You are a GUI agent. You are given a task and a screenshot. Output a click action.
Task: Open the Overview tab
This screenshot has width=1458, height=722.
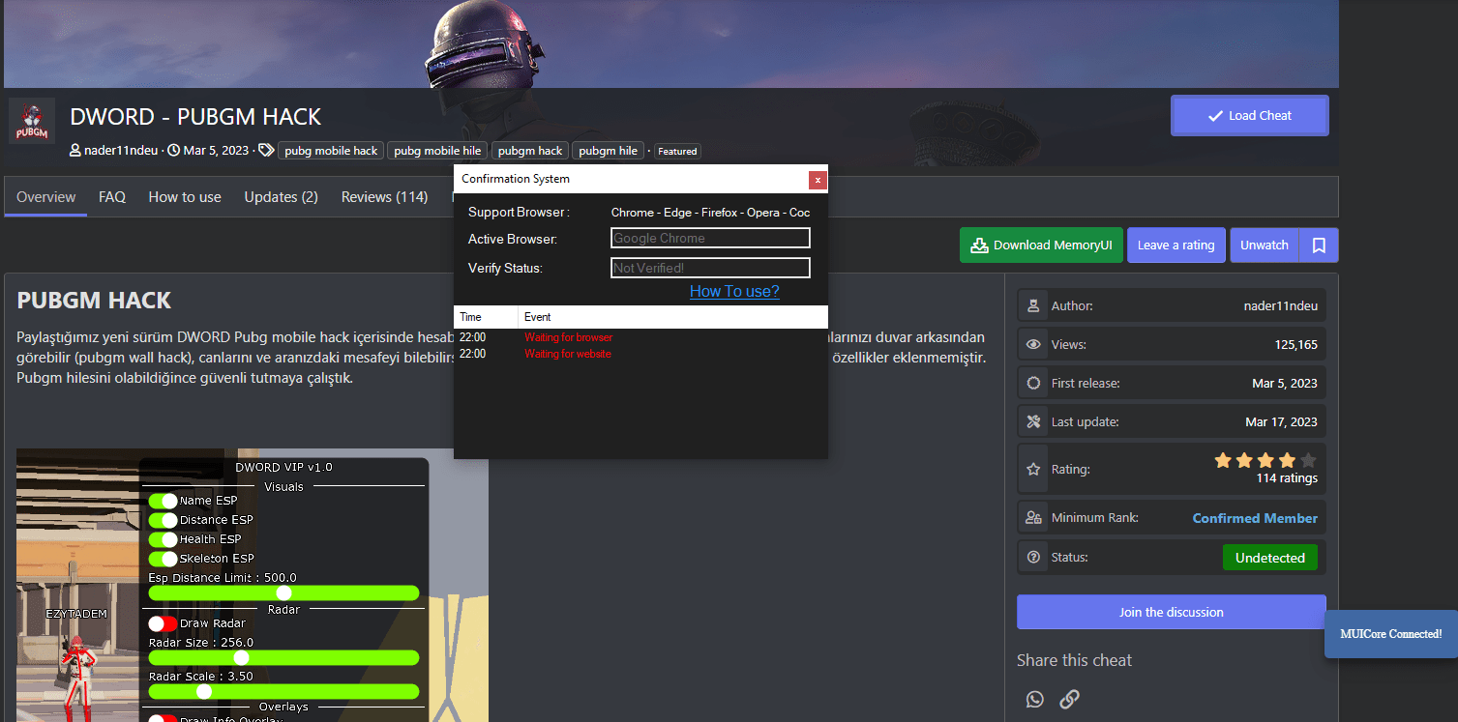tap(45, 196)
